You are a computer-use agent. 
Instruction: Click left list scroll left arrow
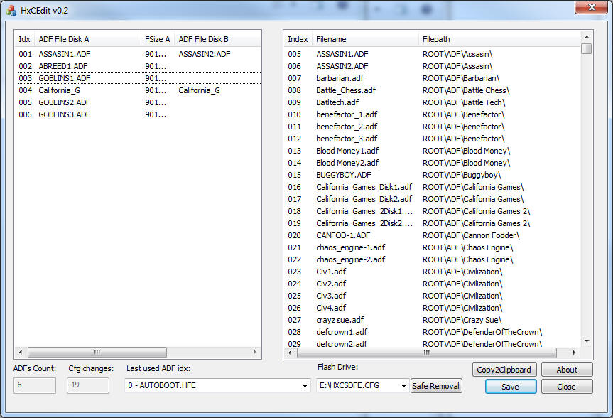coord(21,353)
